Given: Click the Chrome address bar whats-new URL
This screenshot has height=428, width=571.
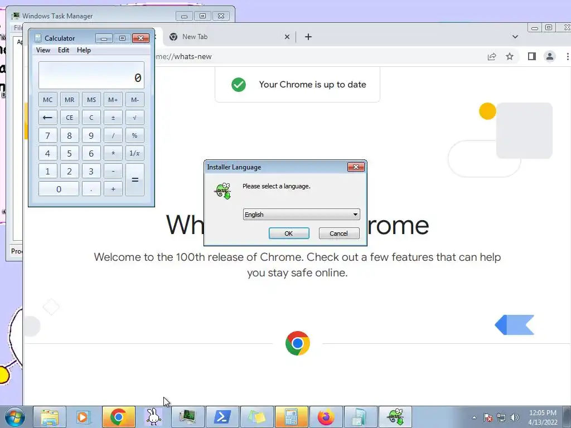Looking at the screenshot, I should [183, 56].
